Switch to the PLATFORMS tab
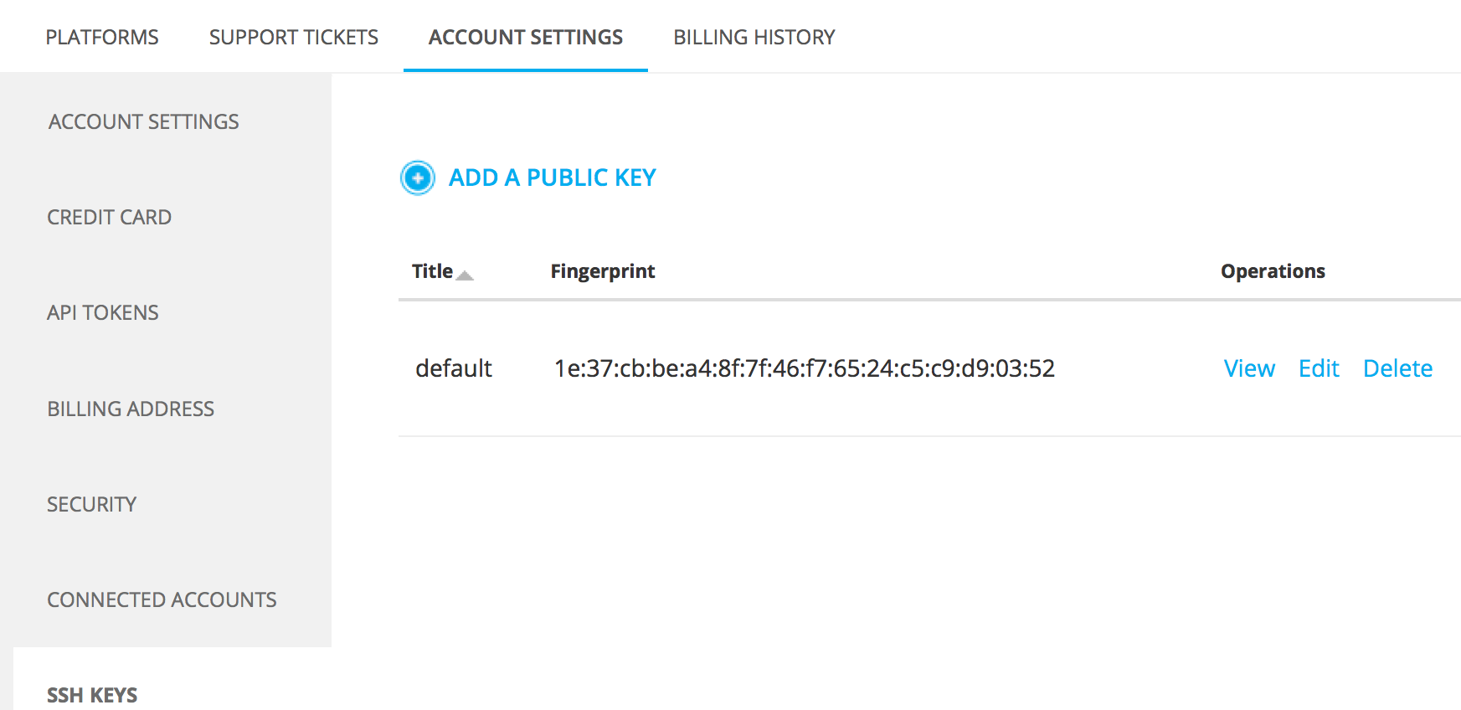The width and height of the screenshot is (1461, 710). click(x=102, y=37)
